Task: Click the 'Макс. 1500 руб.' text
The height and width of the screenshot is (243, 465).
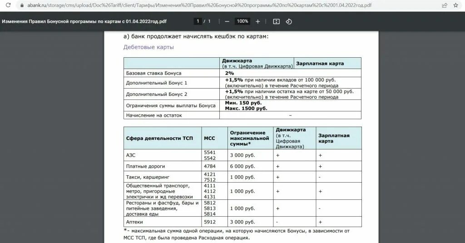Action: pos(246,108)
